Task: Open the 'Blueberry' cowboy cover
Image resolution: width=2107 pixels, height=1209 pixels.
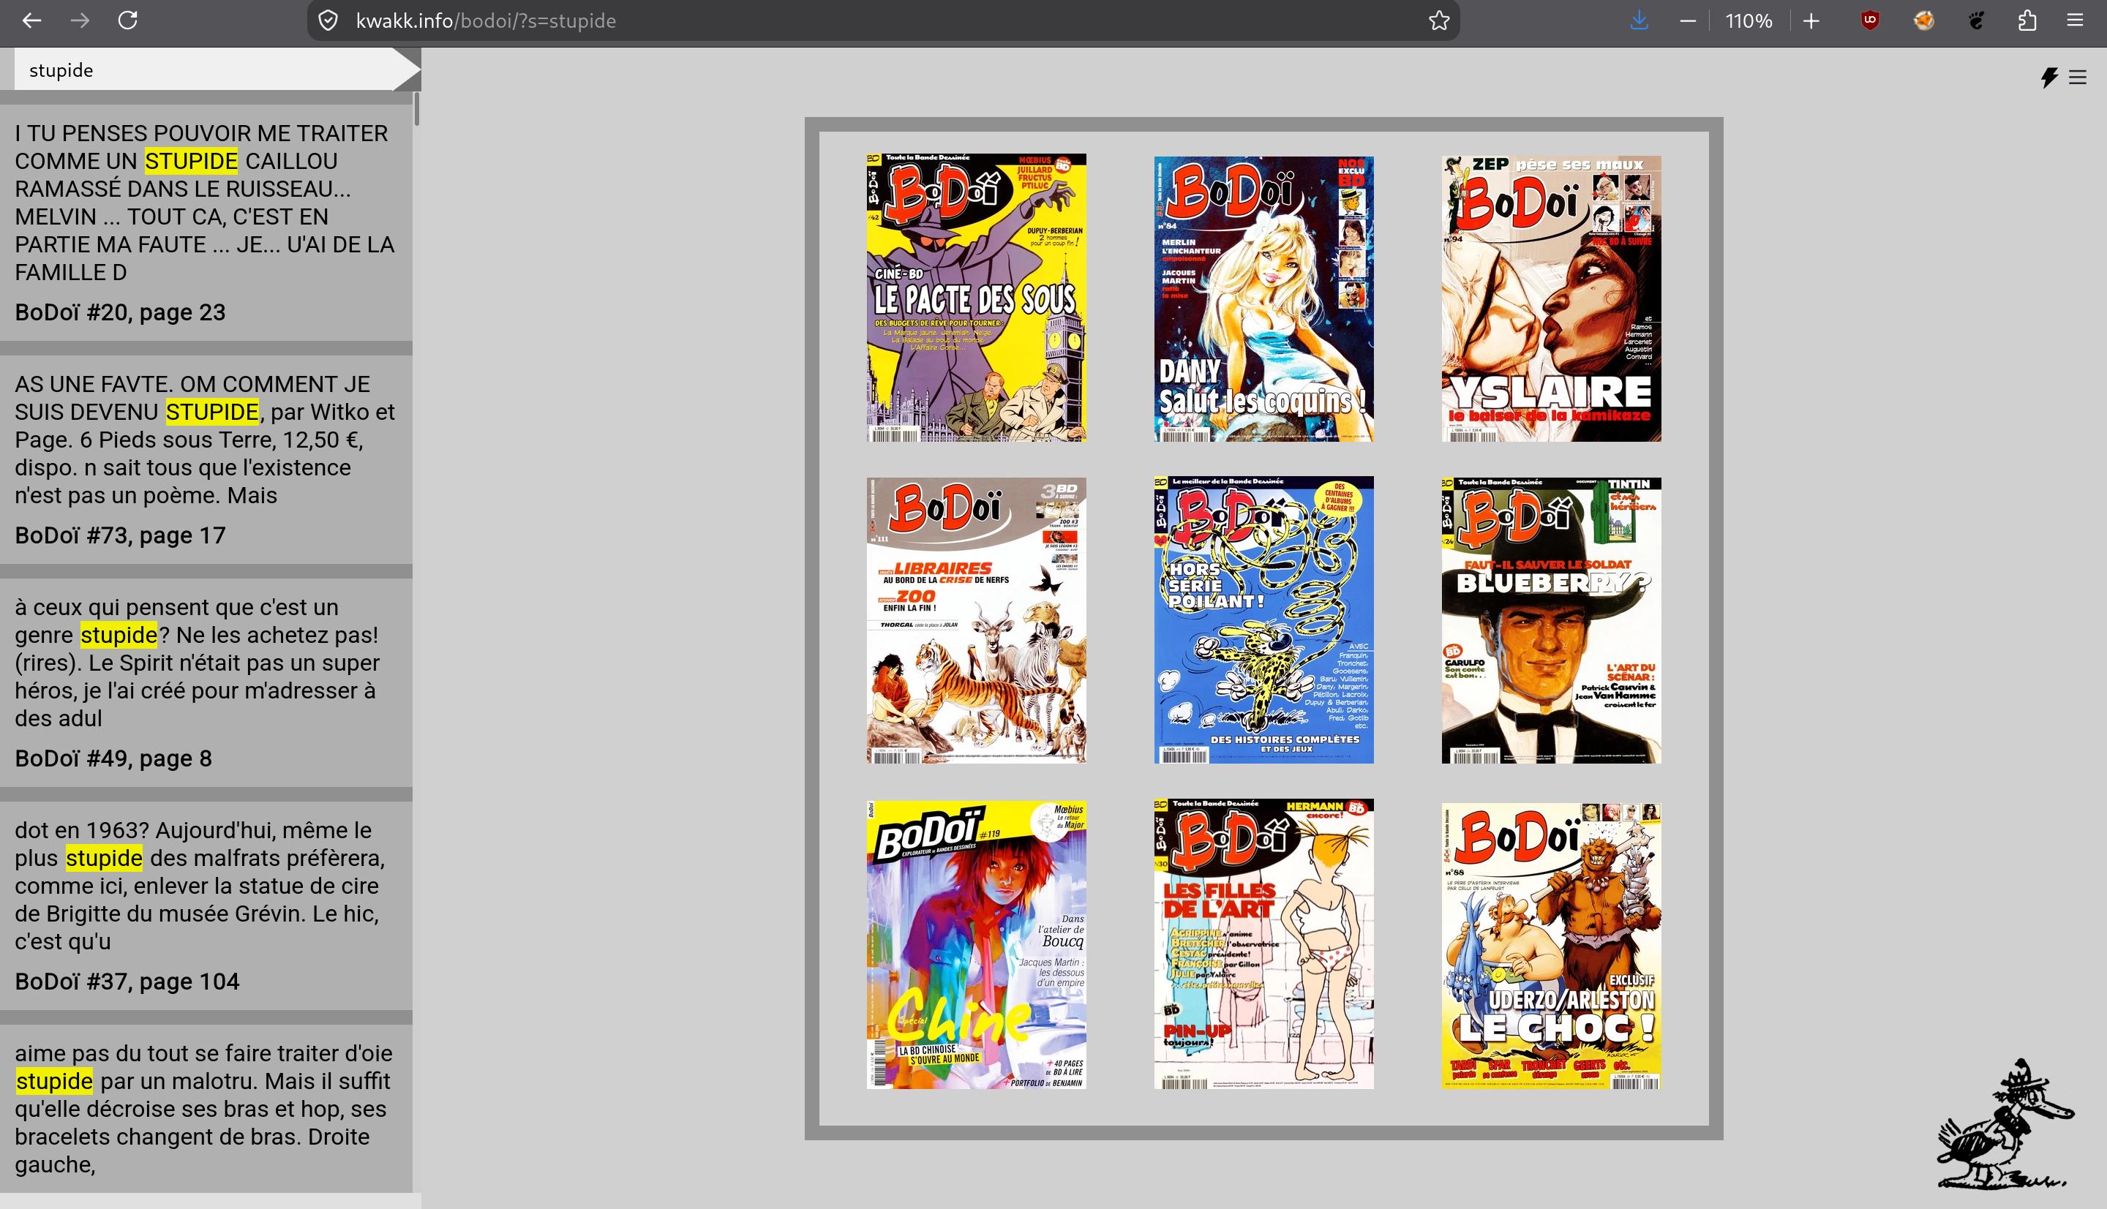Action: pos(1552,620)
